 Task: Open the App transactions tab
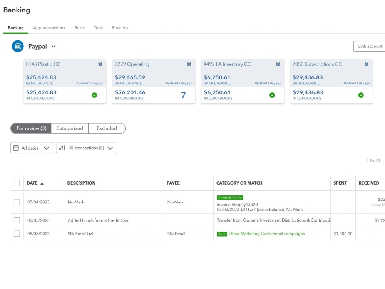click(49, 28)
